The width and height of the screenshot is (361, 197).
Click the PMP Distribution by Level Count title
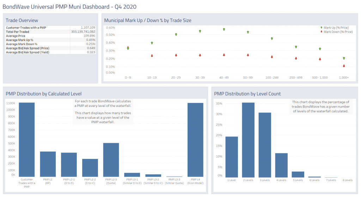click(x=247, y=94)
